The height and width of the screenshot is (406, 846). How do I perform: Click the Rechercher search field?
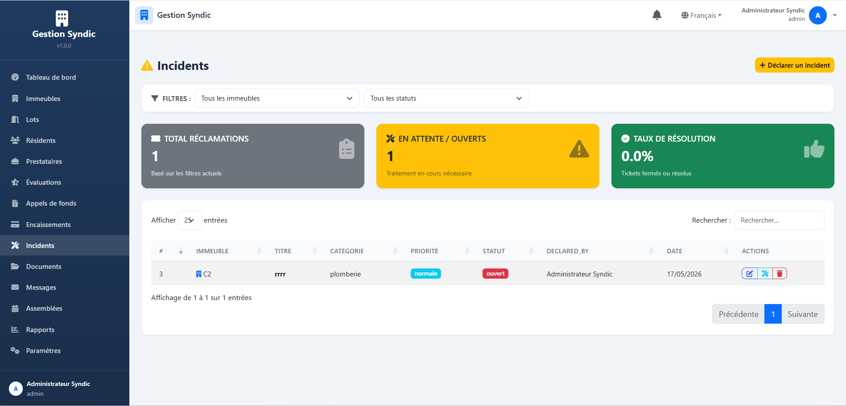pos(779,220)
